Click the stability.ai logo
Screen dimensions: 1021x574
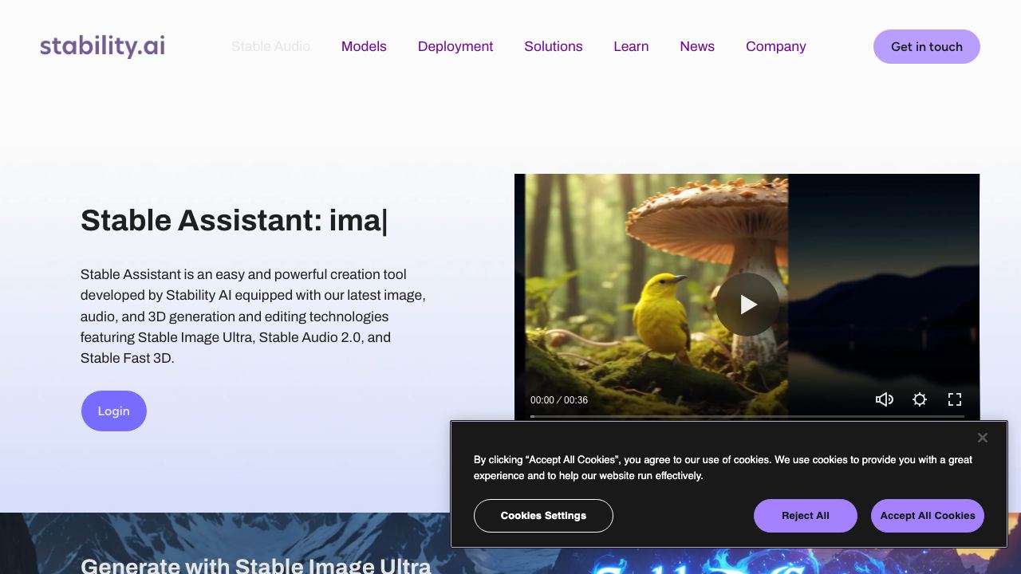coord(103,46)
